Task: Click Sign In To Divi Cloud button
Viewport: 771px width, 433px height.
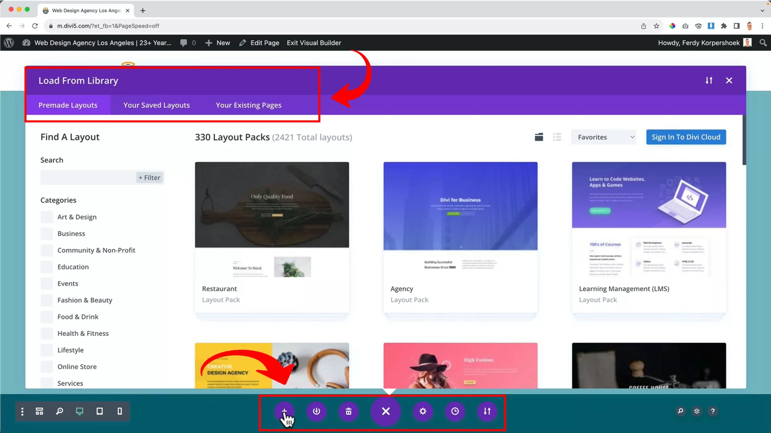Action: (x=686, y=137)
